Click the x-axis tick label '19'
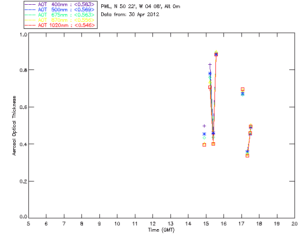This screenshot has width=303, height=242. [x=277, y=224]
